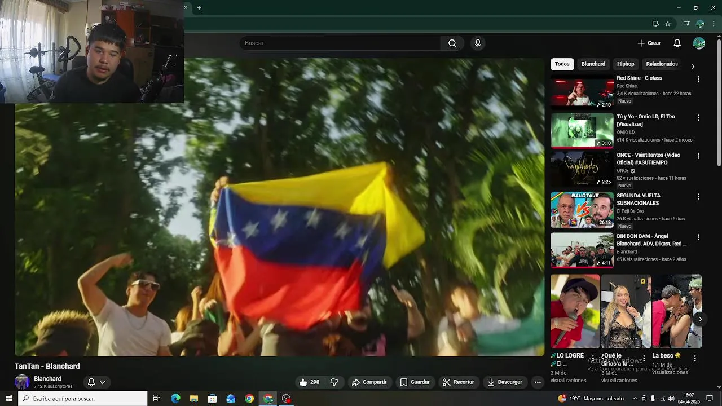Image resolution: width=722 pixels, height=406 pixels.
Task: Open BIN BON BAM video title
Action: point(652,240)
